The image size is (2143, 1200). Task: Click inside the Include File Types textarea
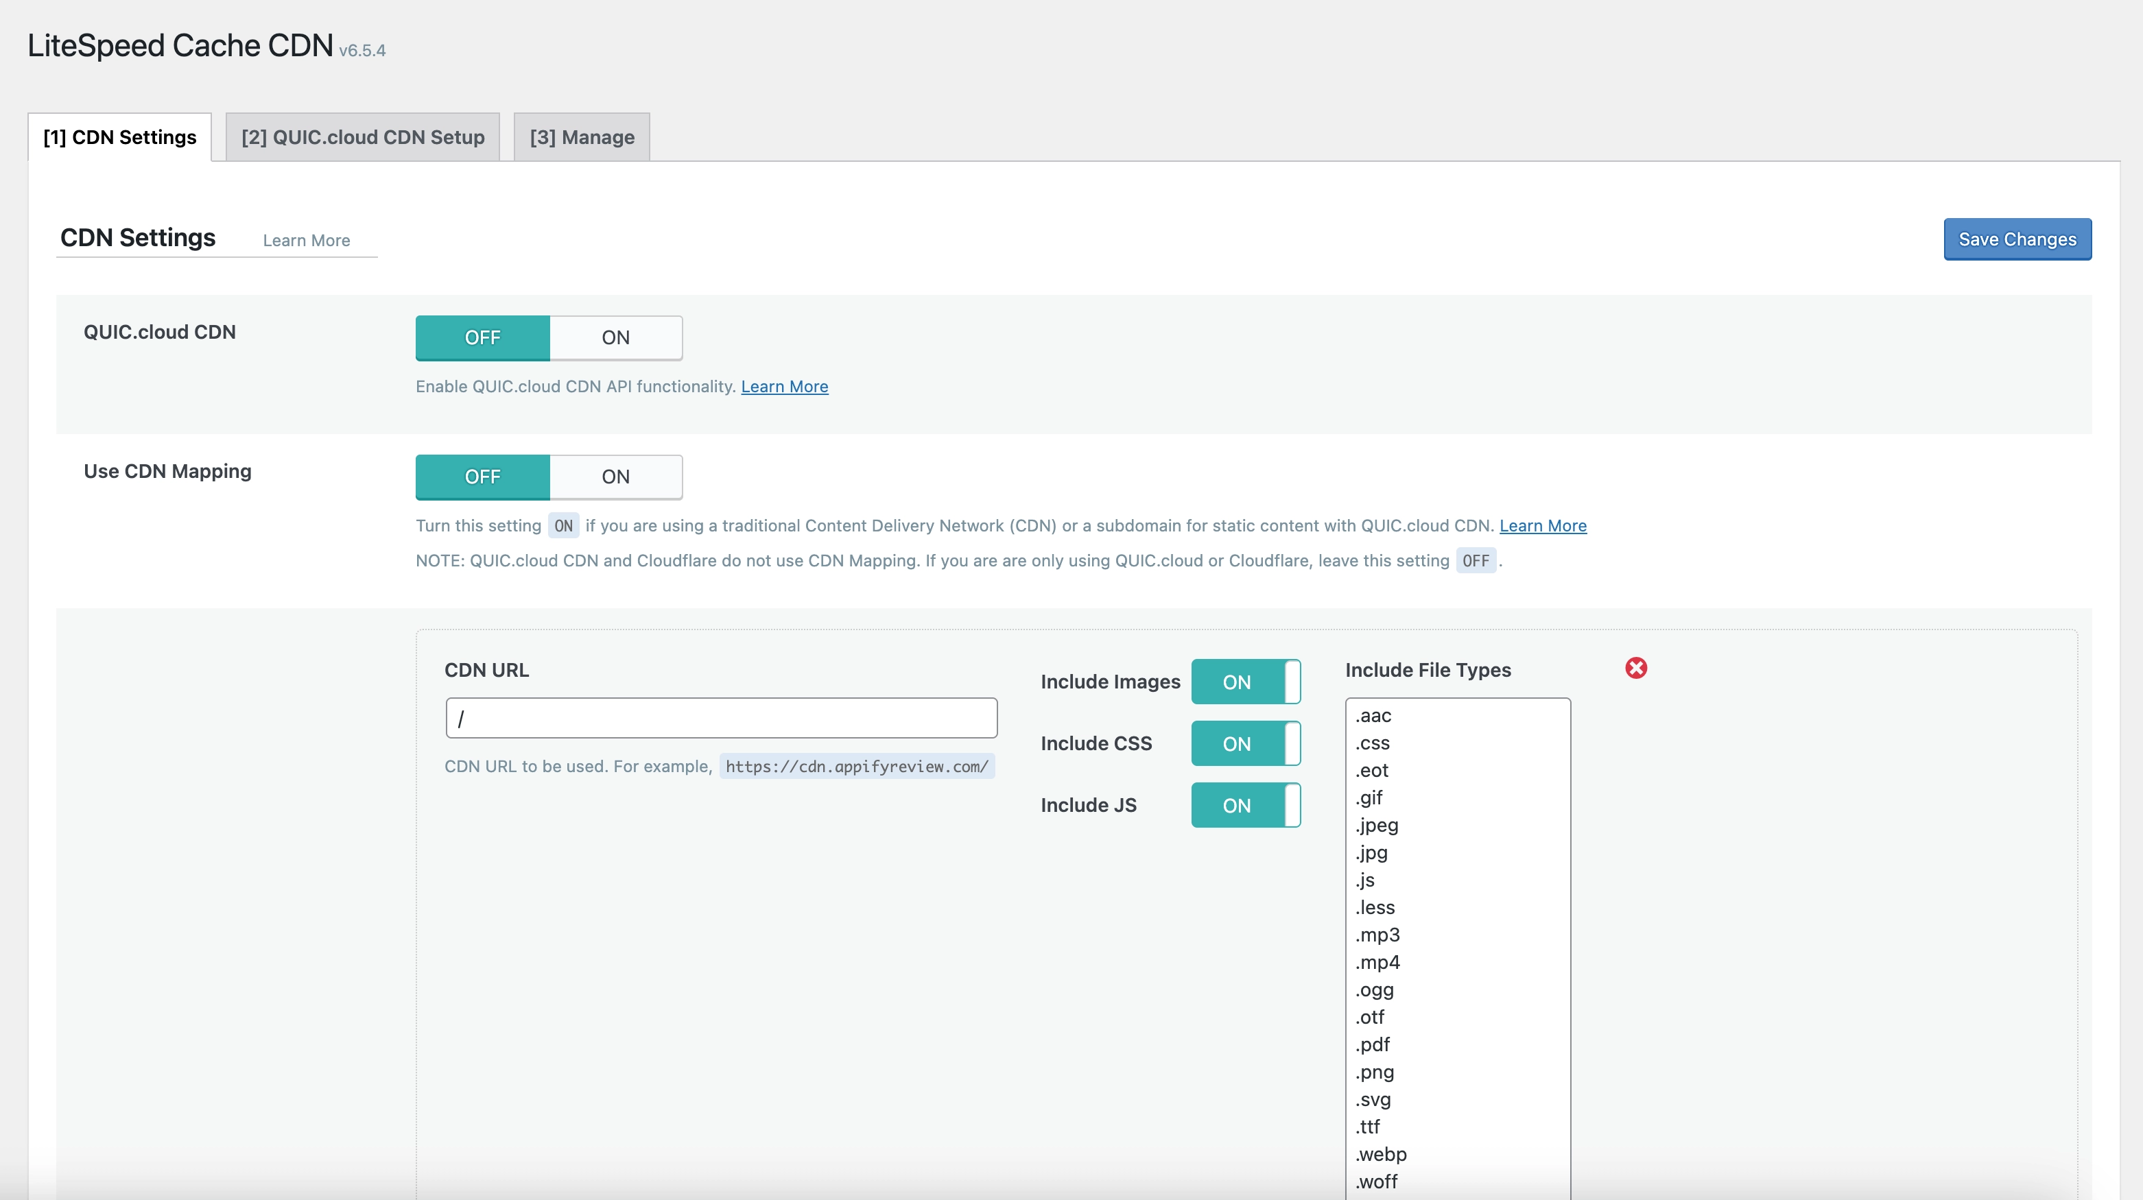click(1458, 948)
